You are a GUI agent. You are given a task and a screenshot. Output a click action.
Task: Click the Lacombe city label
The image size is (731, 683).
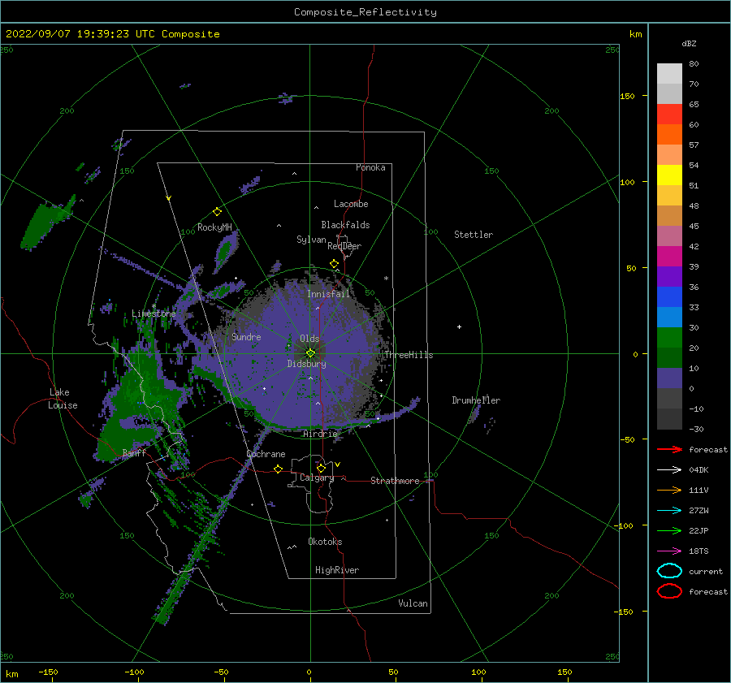[x=351, y=204]
